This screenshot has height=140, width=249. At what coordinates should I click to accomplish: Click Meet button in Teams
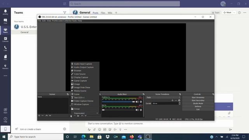point(227,12)
